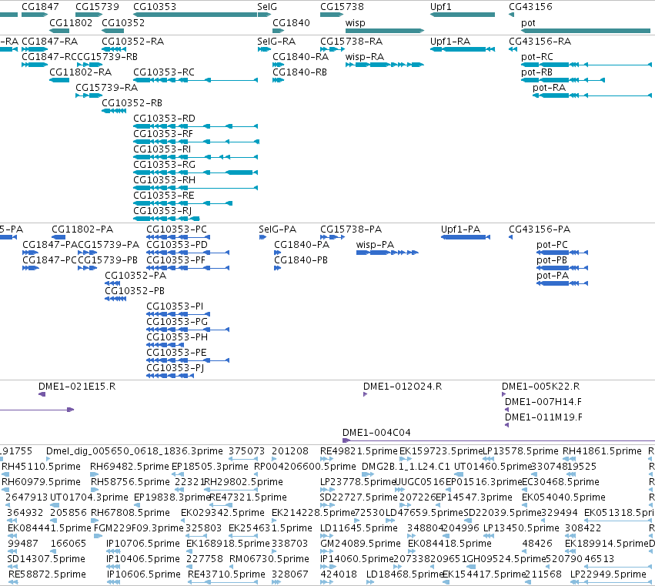
Task: Select the pot-RB transcript label
Action: click(536, 72)
